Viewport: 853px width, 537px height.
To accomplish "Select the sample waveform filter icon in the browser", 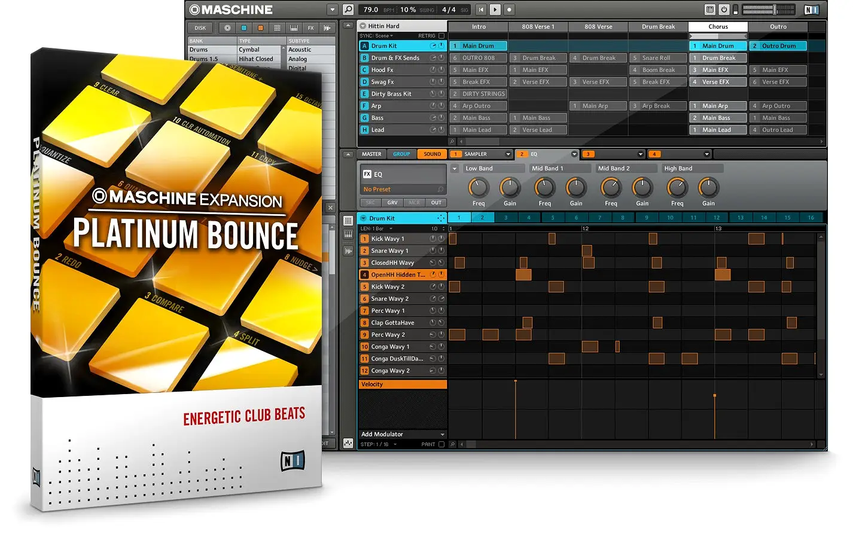I will [327, 28].
